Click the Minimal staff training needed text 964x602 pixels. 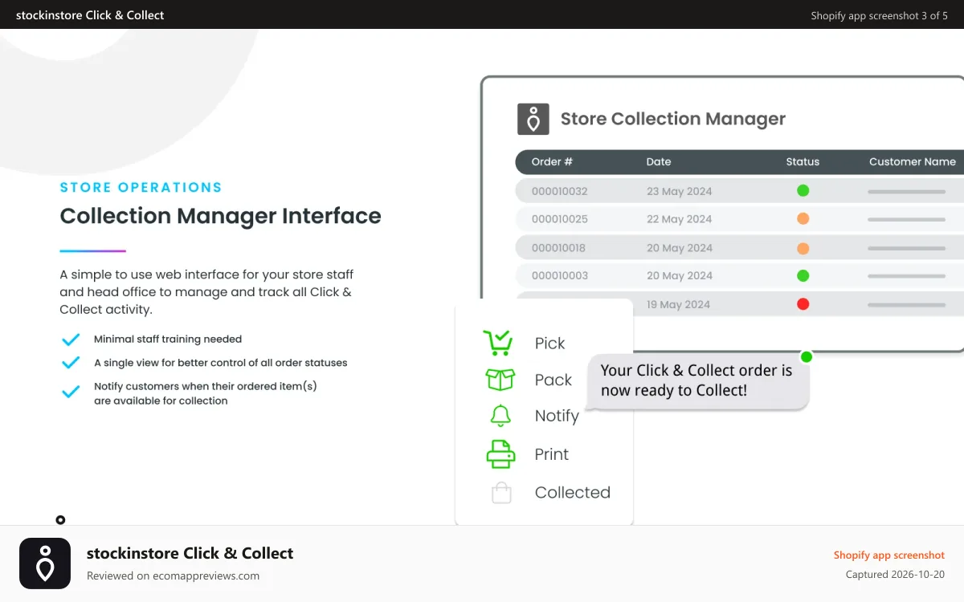pyautogui.click(x=168, y=339)
